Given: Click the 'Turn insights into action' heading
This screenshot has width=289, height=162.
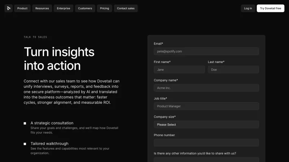Looking at the screenshot, I should [x=59, y=59].
